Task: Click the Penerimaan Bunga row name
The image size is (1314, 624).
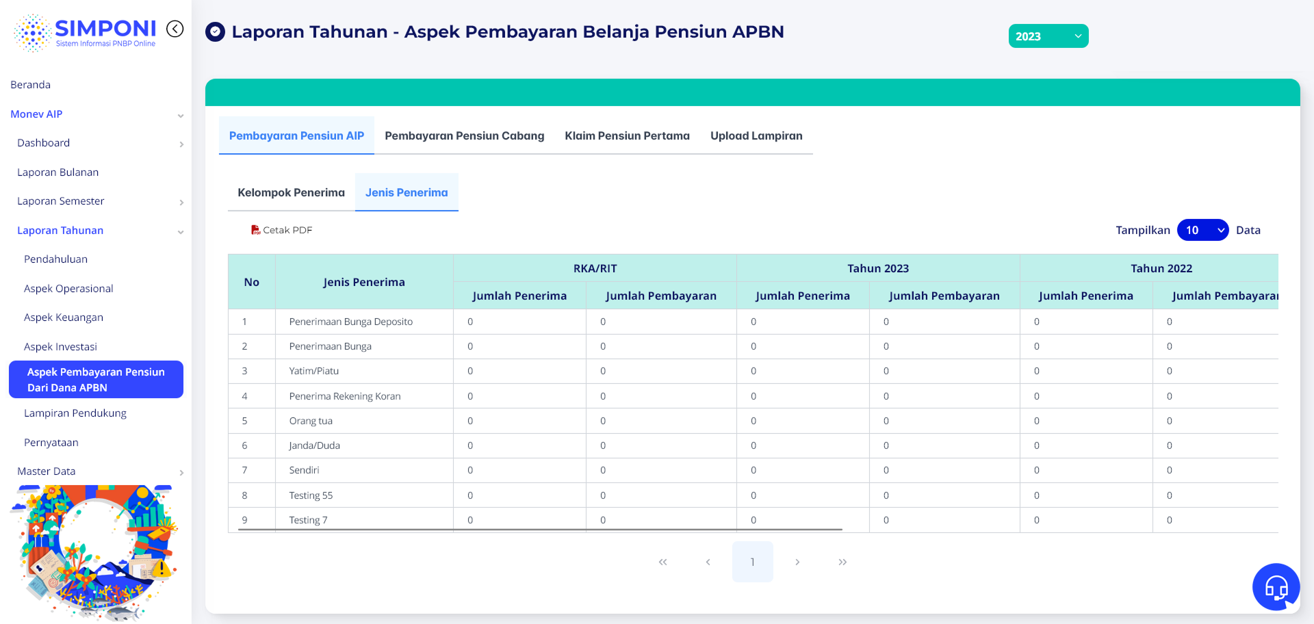Action: click(330, 346)
